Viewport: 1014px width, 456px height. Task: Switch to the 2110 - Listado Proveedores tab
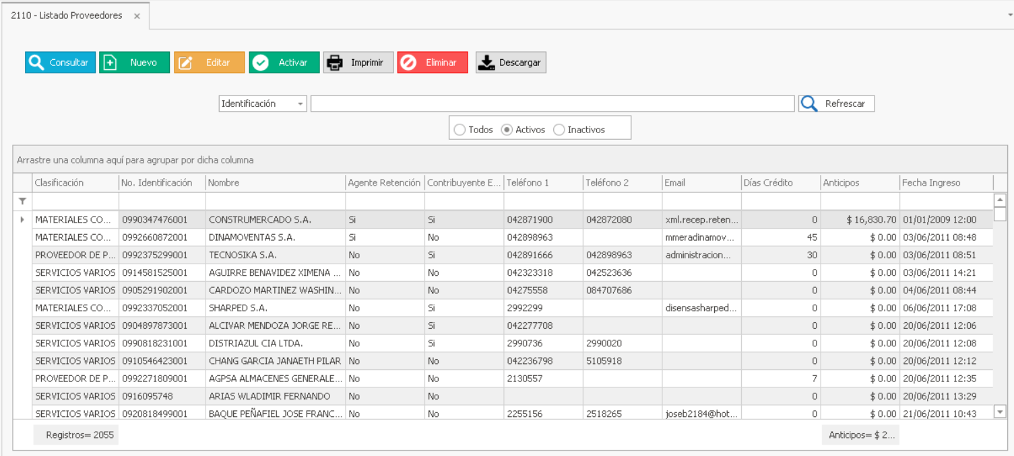tap(67, 15)
